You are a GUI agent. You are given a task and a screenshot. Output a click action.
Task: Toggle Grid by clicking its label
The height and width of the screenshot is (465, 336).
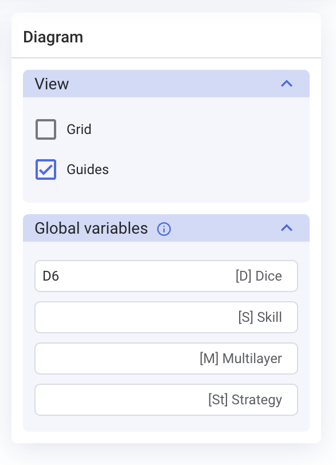[79, 129]
